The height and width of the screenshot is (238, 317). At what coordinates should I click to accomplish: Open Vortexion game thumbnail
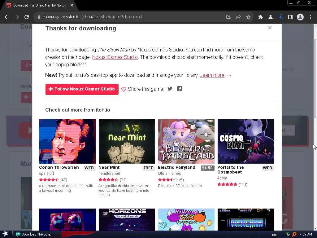(x=245, y=220)
